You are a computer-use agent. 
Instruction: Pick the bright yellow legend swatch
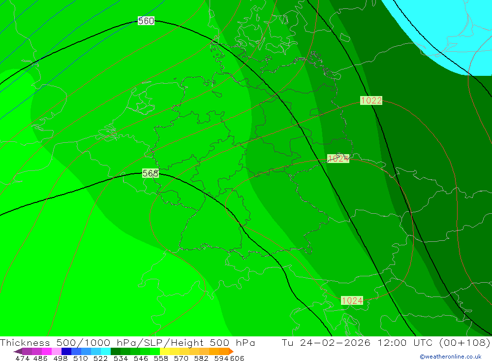click(165, 351)
